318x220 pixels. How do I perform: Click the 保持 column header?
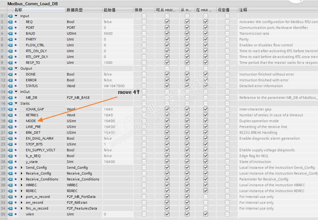coord(144,10)
